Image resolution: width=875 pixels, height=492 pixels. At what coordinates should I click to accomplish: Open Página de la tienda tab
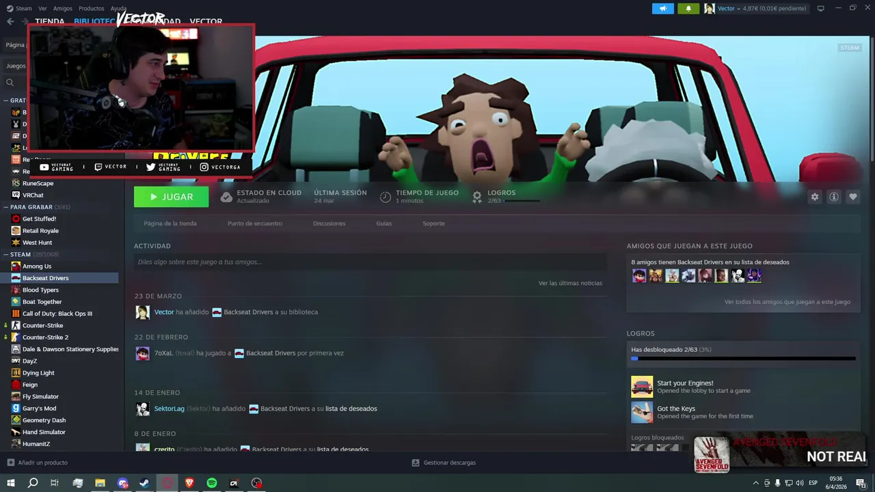tap(170, 223)
